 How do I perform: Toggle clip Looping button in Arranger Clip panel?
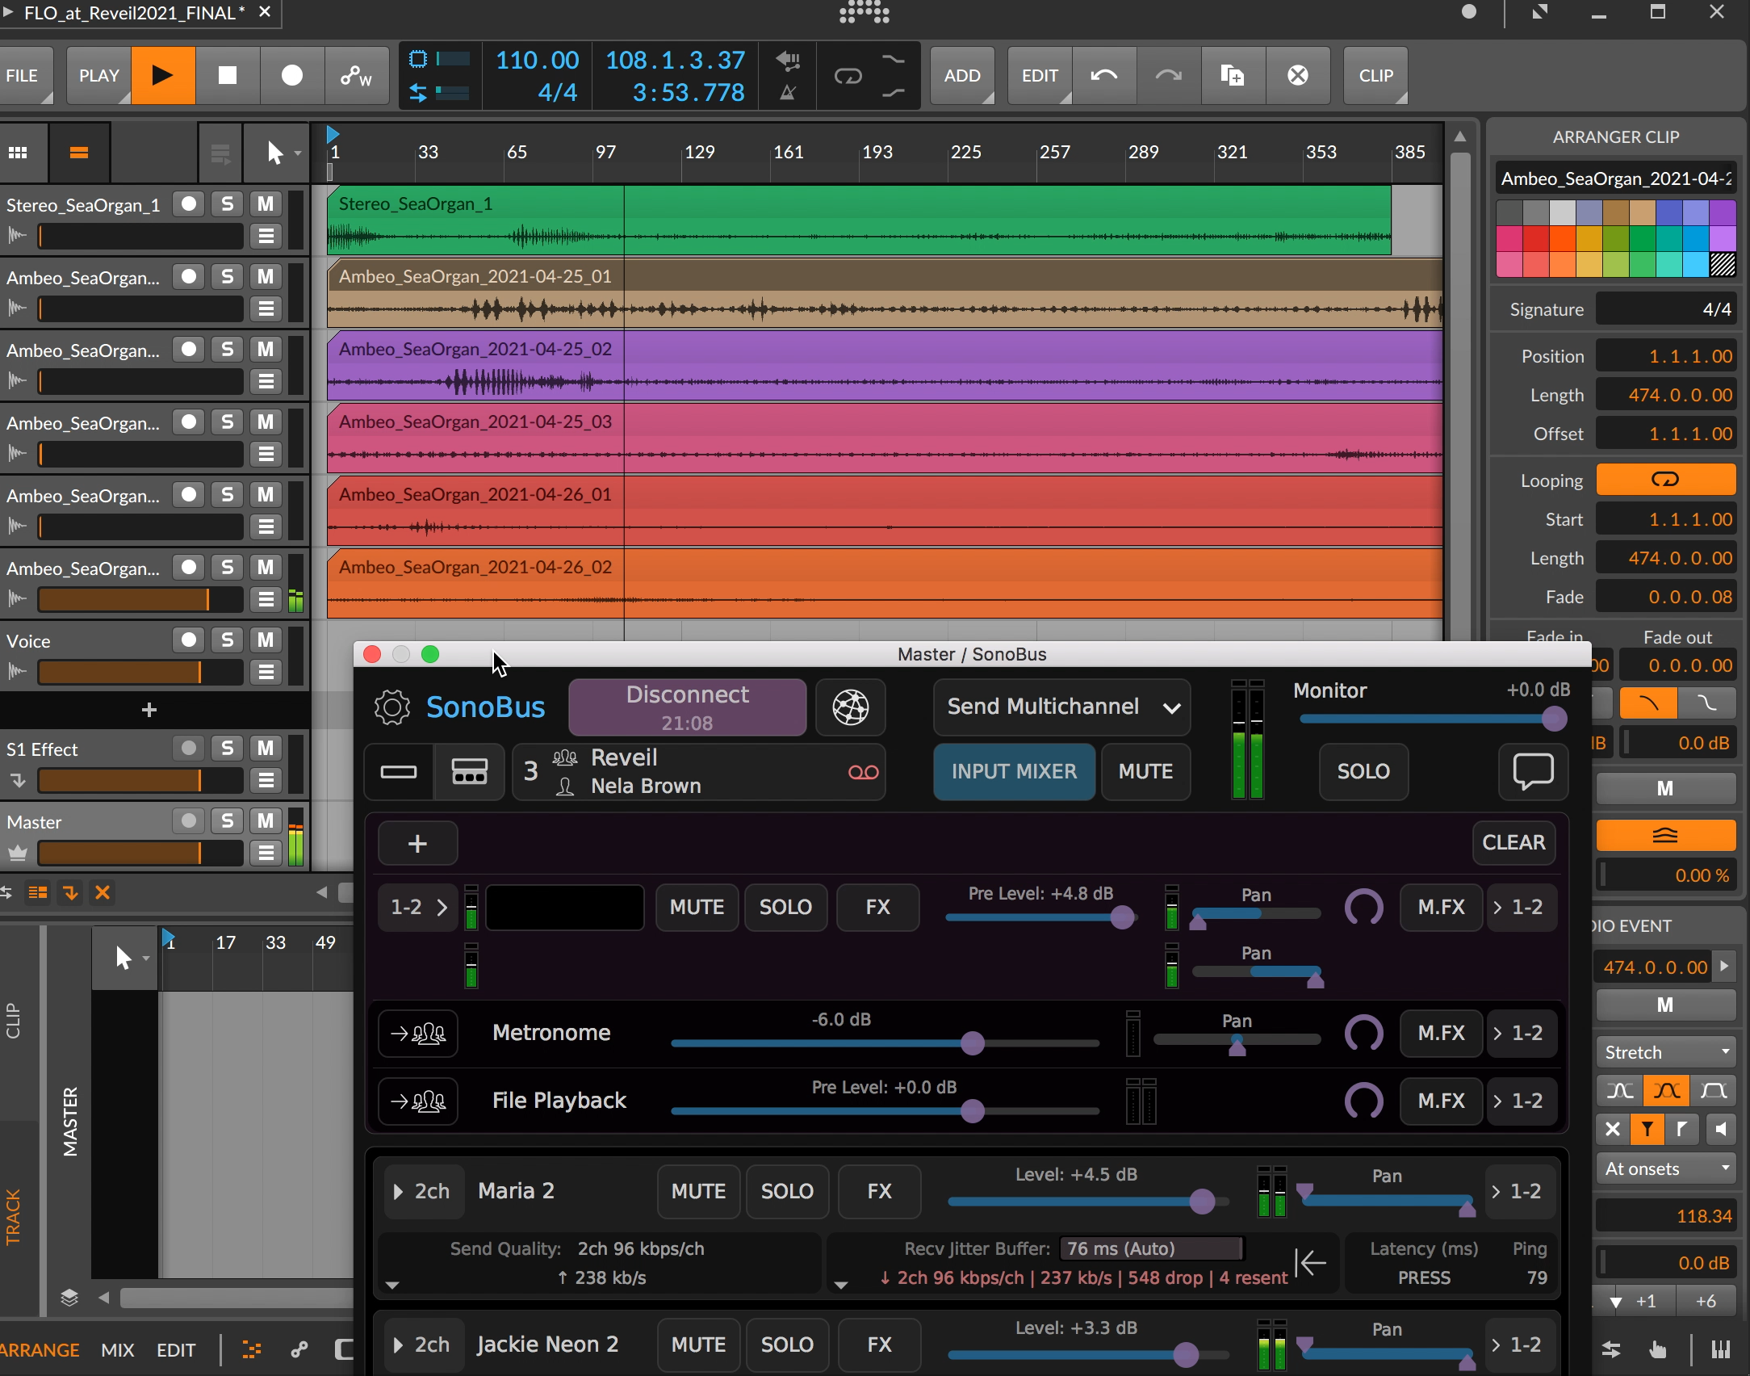(x=1664, y=480)
